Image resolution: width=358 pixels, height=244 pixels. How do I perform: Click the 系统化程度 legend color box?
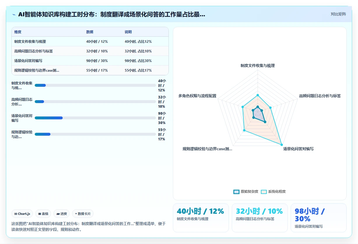[264, 192]
